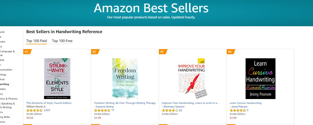Select "Phonetics & Phonics" category in sidebar

[9, 99]
